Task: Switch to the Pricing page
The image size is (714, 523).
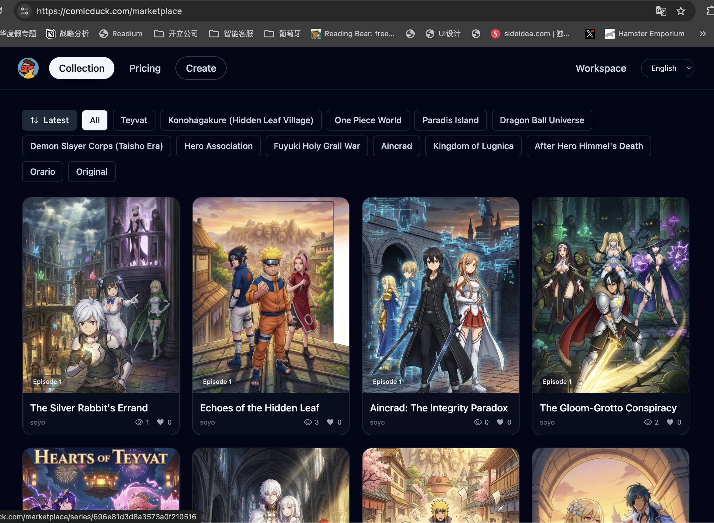Action: click(145, 68)
